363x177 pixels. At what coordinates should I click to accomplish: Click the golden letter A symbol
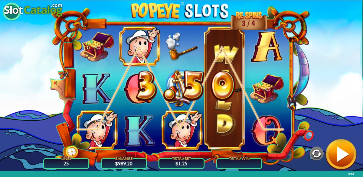(267, 46)
